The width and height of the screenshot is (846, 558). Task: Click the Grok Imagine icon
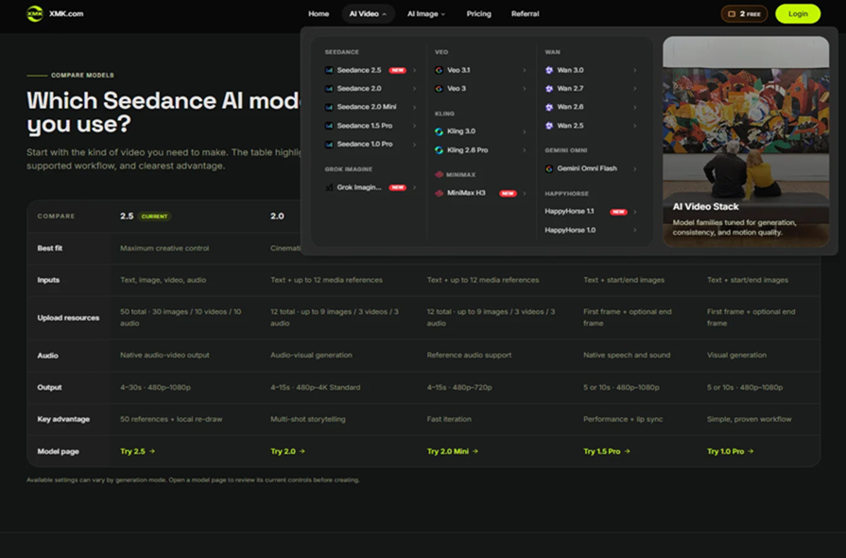(329, 188)
